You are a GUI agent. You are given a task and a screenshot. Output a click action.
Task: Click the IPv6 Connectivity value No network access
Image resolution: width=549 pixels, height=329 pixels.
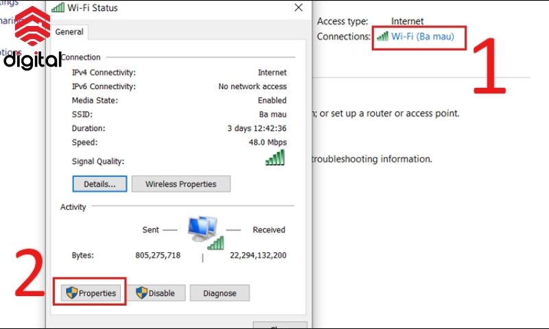pyautogui.click(x=253, y=86)
